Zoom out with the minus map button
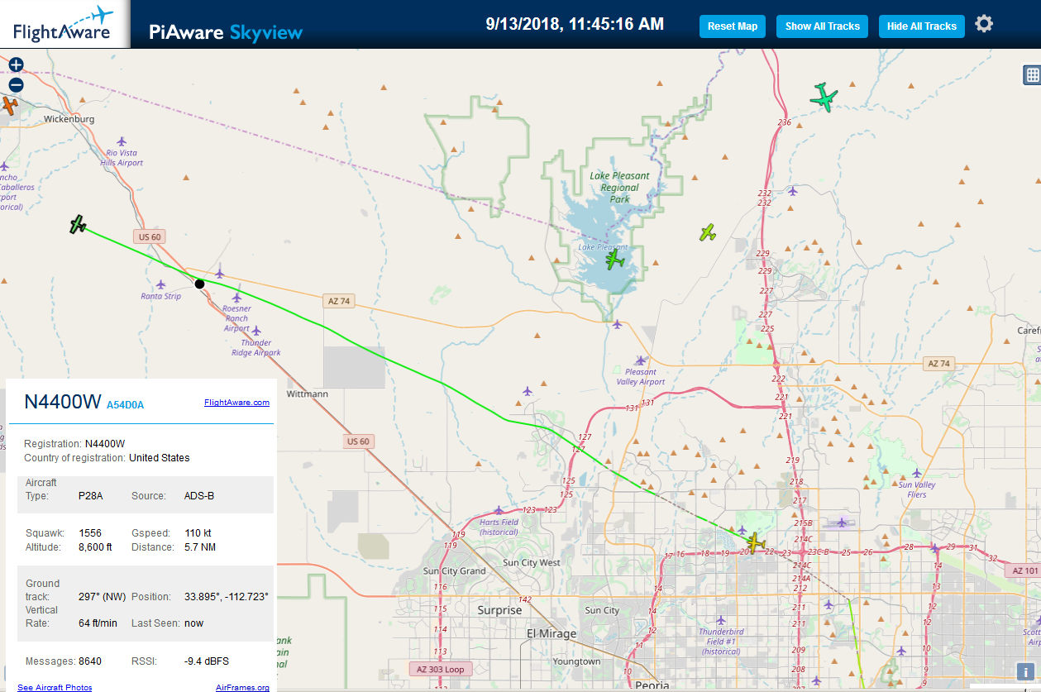 tap(17, 84)
